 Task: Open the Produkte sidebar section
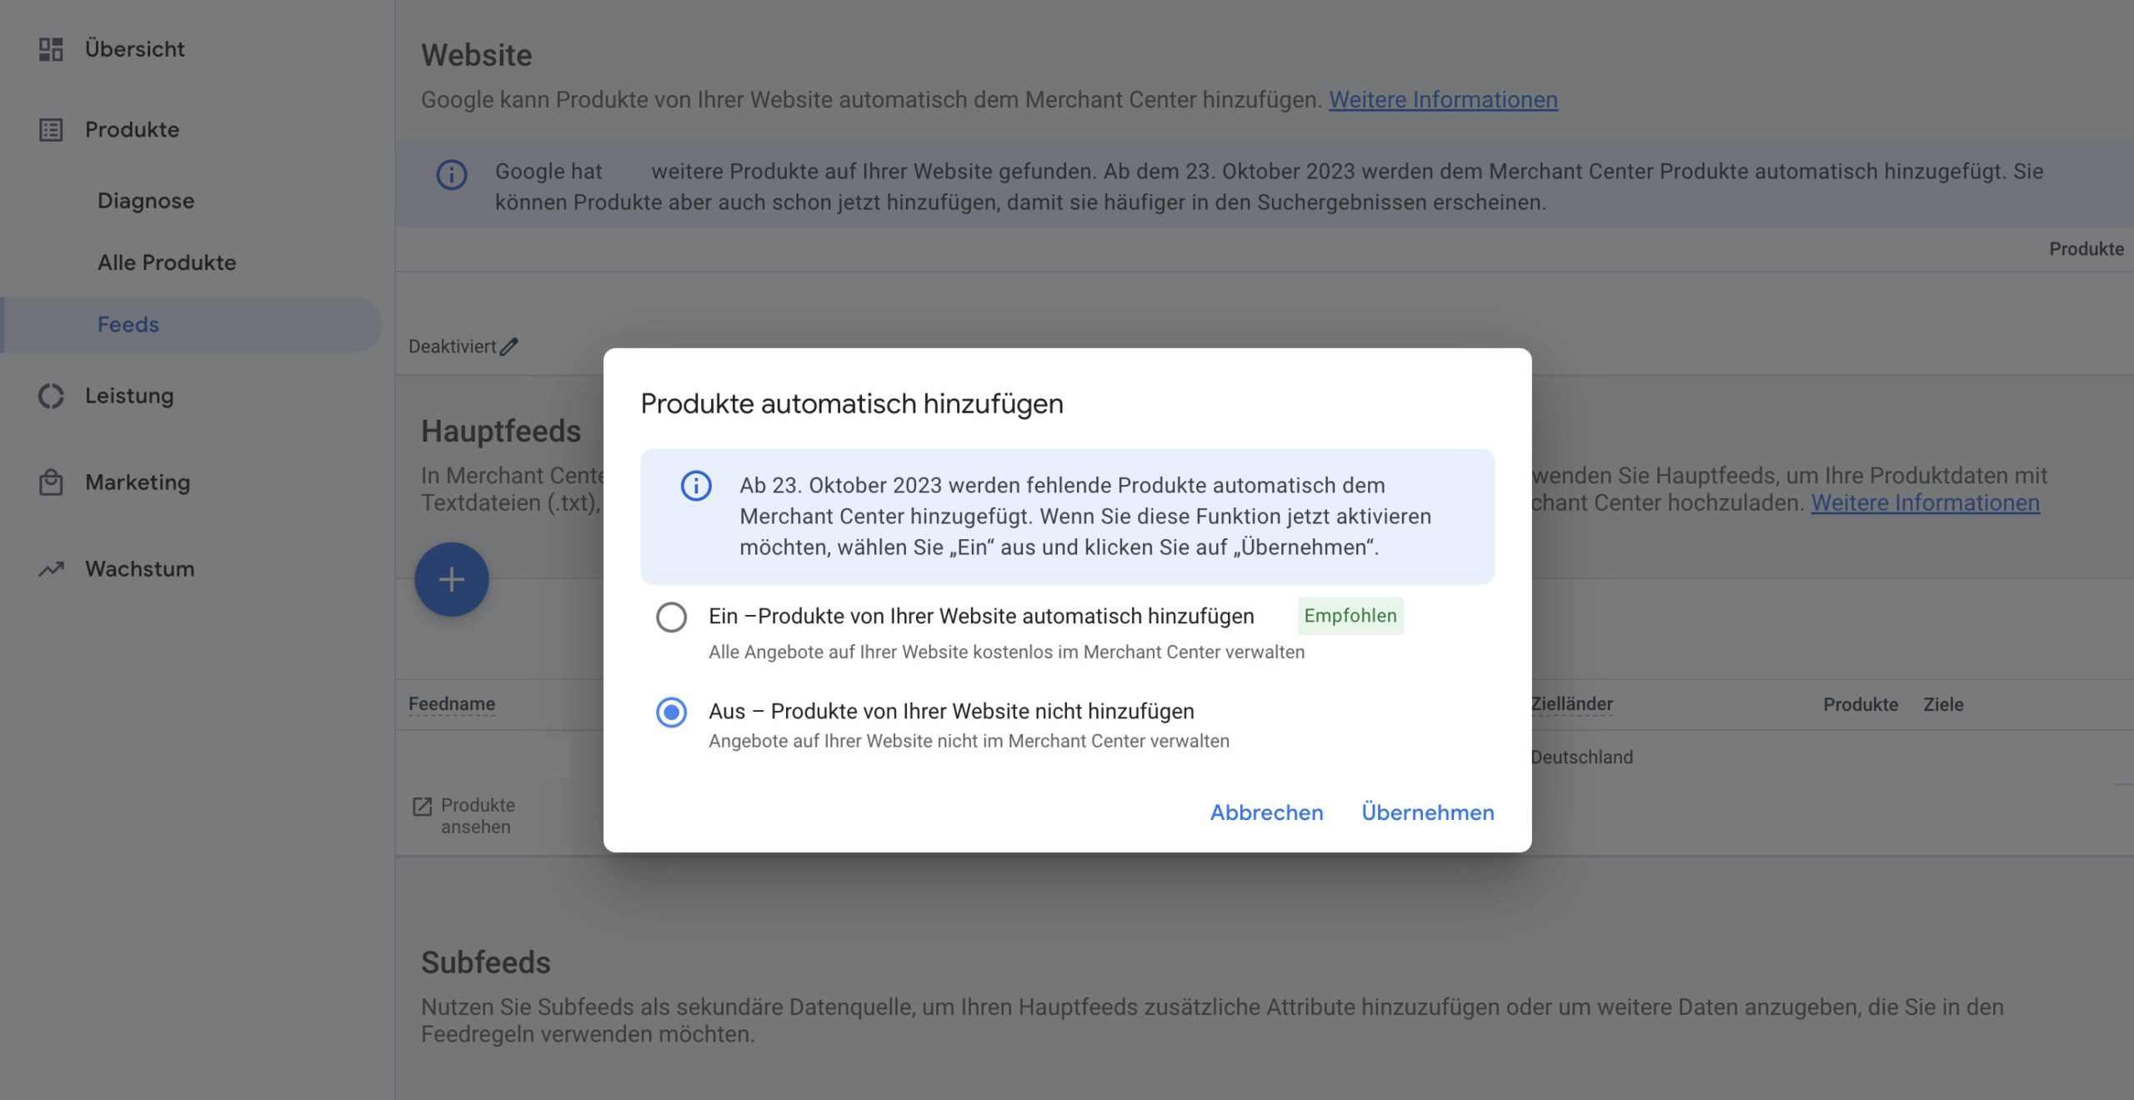[x=133, y=130]
